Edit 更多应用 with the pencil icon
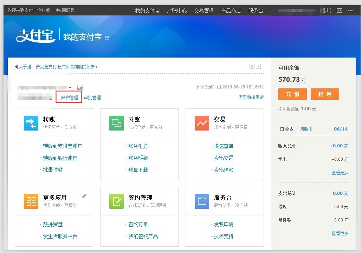 [84, 196]
